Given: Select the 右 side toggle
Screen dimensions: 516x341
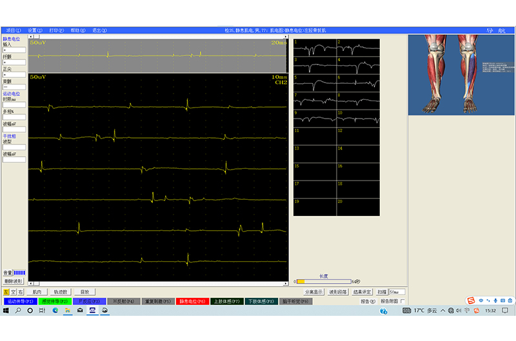Looking at the screenshot, I should [x=21, y=292].
